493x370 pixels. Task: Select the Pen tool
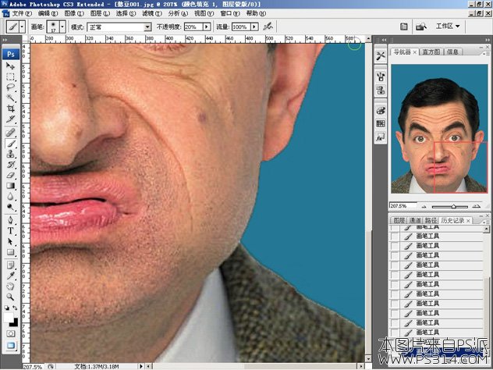pyautogui.click(x=11, y=220)
